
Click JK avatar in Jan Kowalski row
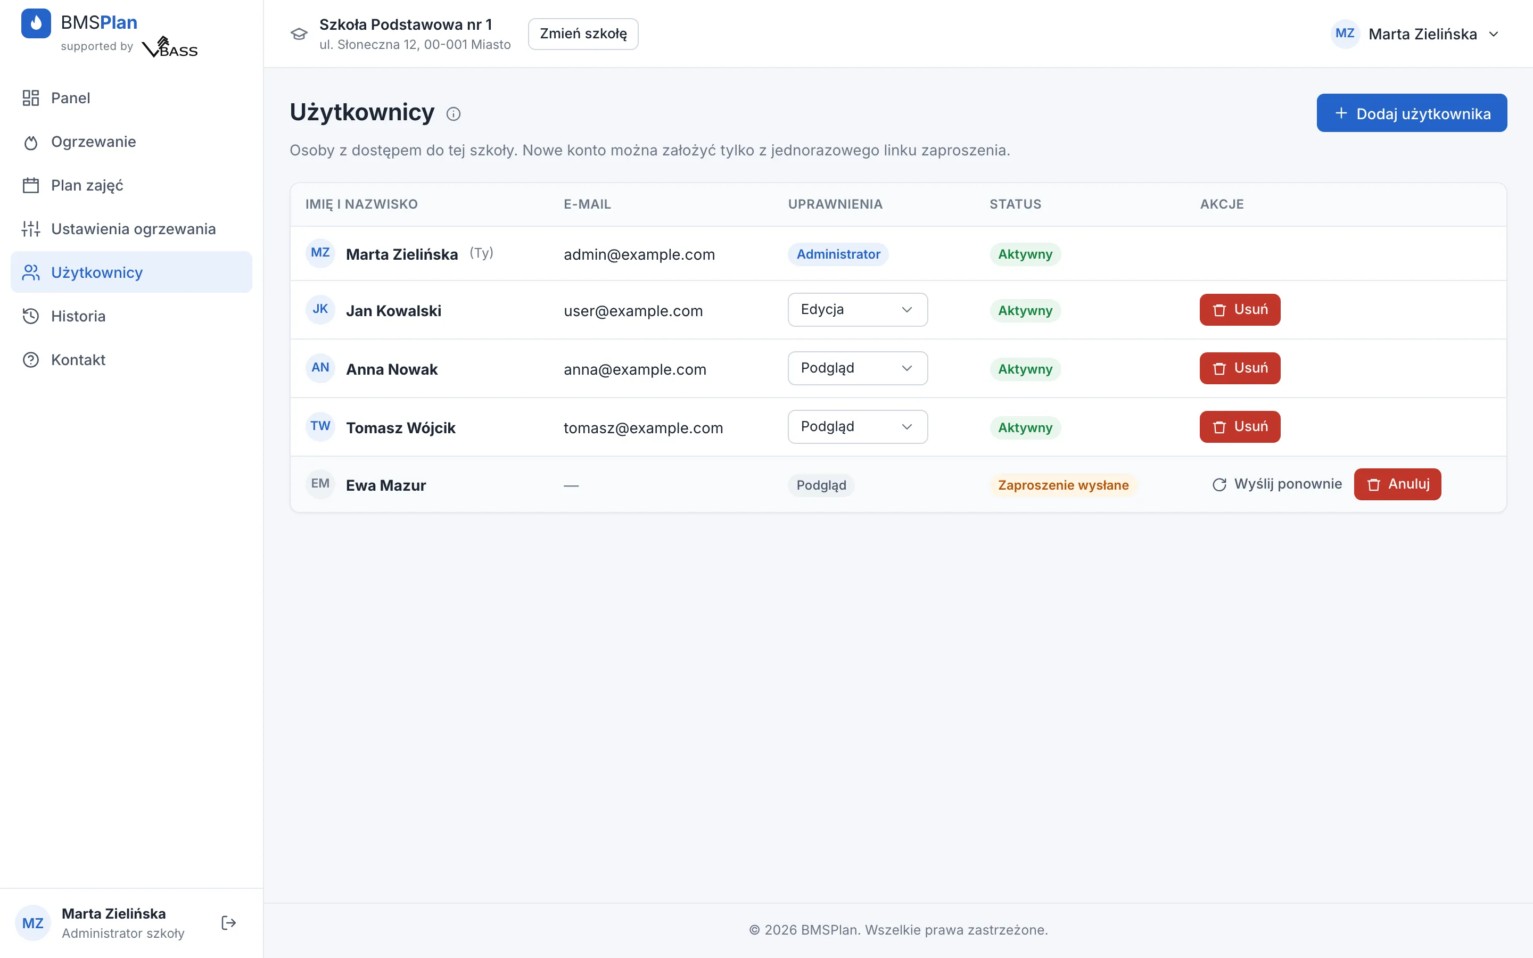[x=320, y=309]
